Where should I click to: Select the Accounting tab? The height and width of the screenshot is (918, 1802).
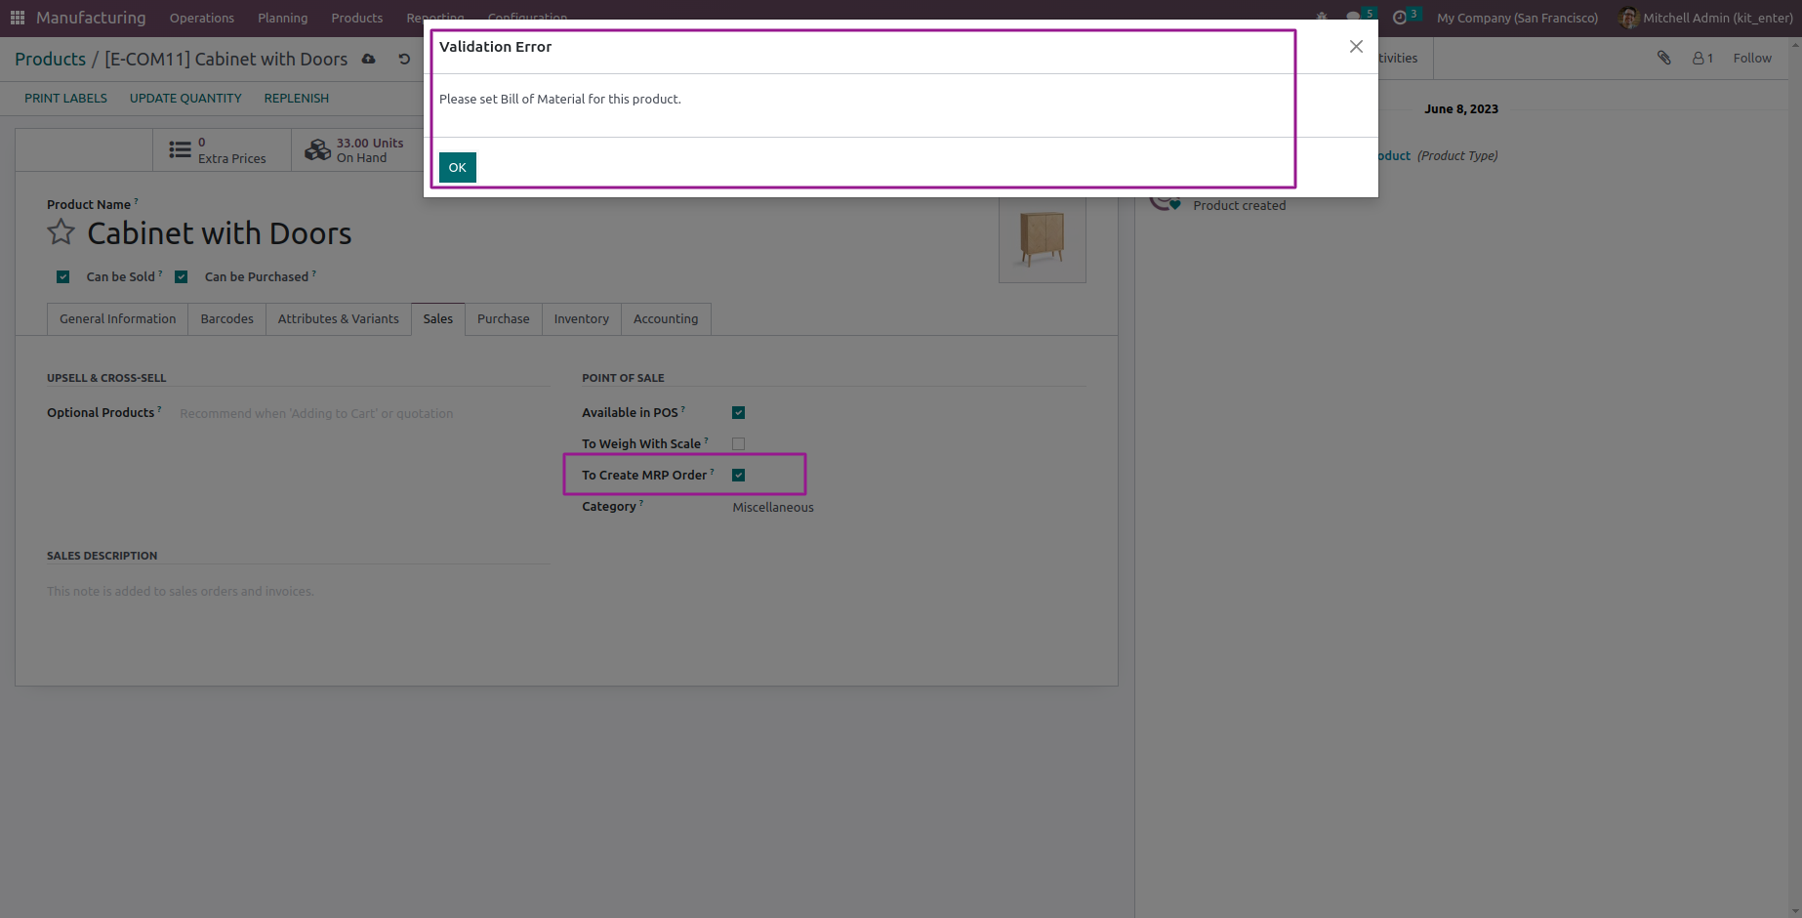[665, 318]
